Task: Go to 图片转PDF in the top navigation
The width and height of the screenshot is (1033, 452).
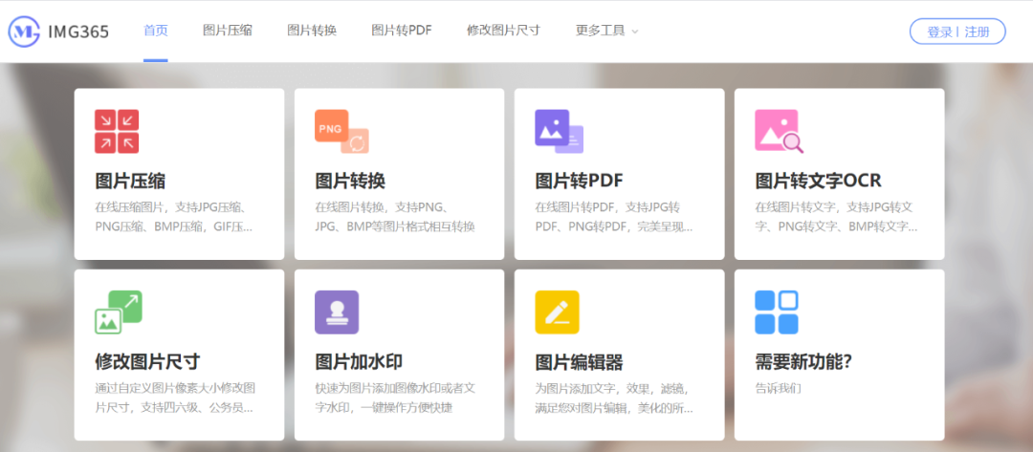Action: [401, 31]
